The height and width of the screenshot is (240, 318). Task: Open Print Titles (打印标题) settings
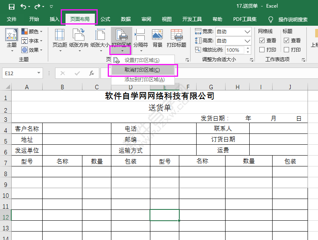pyautogui.click(x=176, y=38)
